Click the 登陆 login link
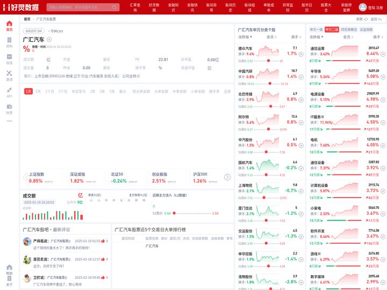 (x=371, y=8)
